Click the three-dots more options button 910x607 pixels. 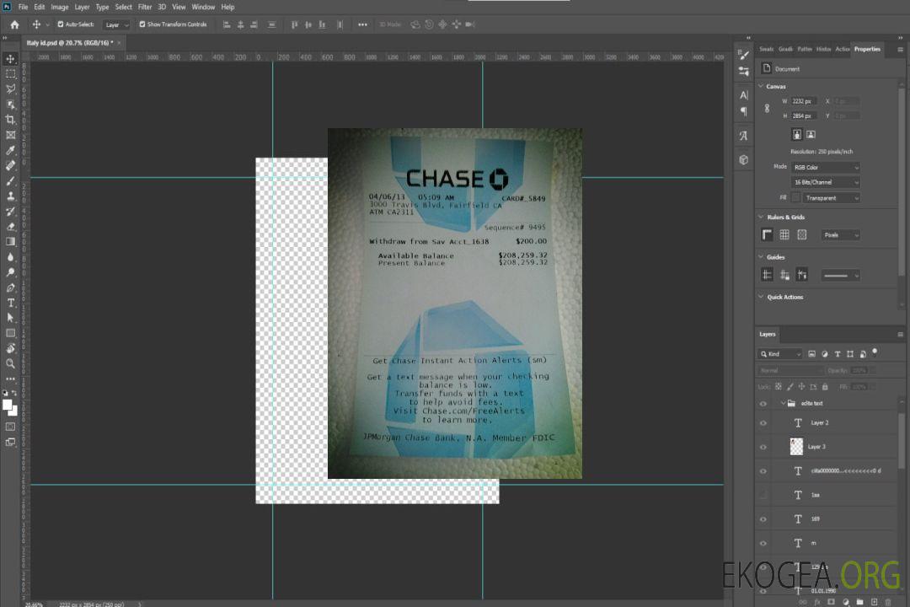point(362,24)
